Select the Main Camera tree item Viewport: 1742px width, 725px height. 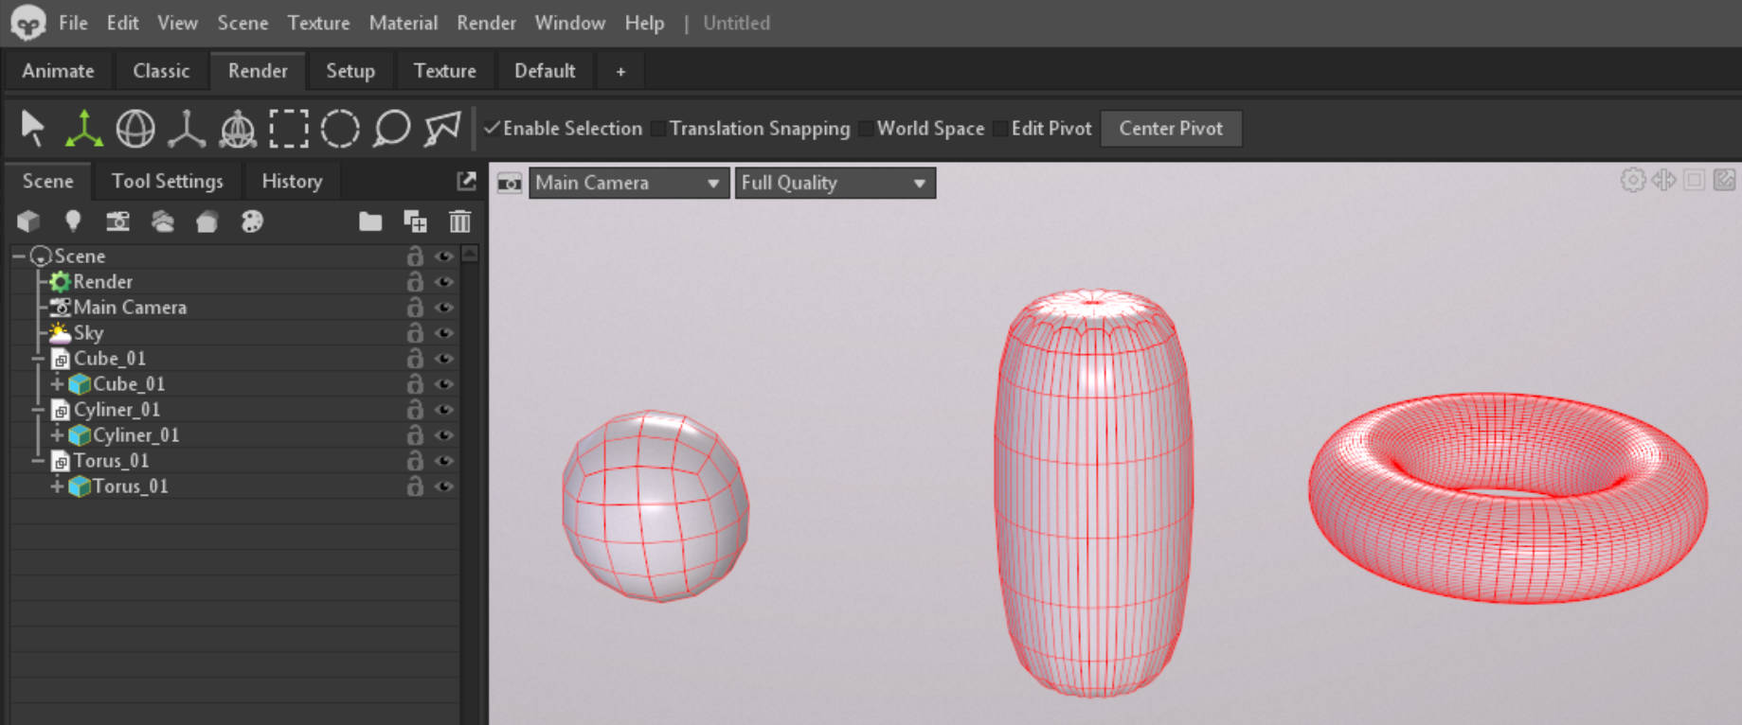[x=130, y=308]
